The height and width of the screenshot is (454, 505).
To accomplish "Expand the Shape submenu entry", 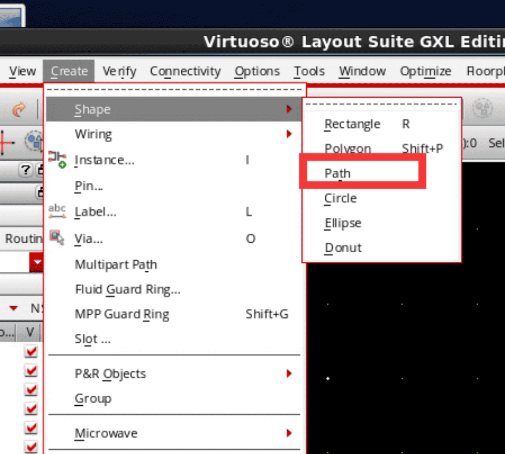I will tap(173, 109).
